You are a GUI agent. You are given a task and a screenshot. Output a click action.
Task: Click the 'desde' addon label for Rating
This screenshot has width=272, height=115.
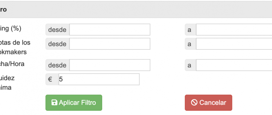[x=58, y=30]
